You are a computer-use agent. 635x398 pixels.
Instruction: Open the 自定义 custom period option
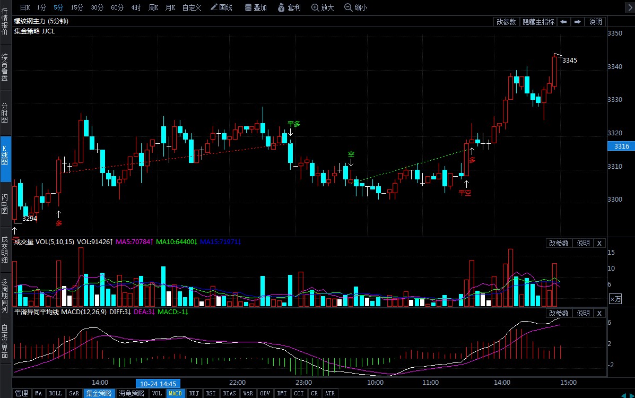tap(192, 7)
